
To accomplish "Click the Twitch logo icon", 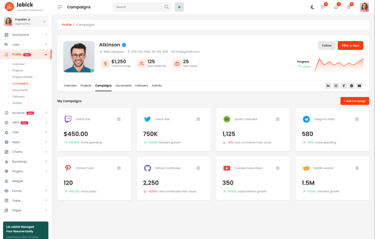I will click(68, 119).
